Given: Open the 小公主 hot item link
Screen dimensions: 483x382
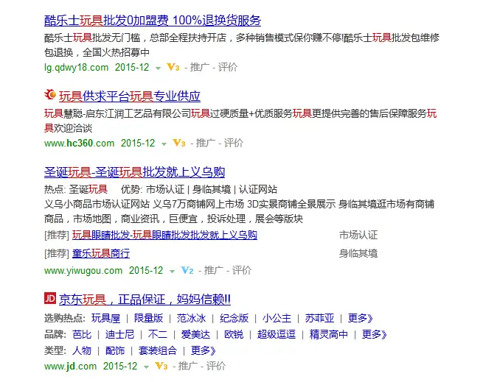Looking at the screenshot, I should pos(277,318).
